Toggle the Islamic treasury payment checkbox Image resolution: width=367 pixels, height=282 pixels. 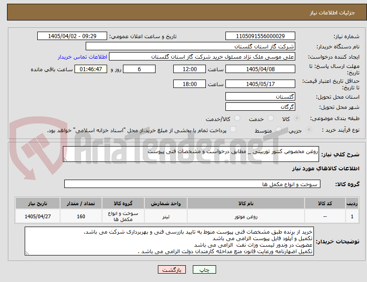click(233, 129)
